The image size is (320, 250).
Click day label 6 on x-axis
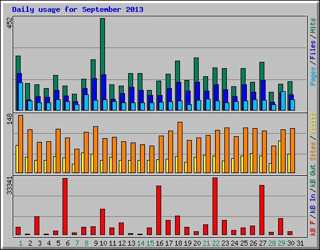67,243
